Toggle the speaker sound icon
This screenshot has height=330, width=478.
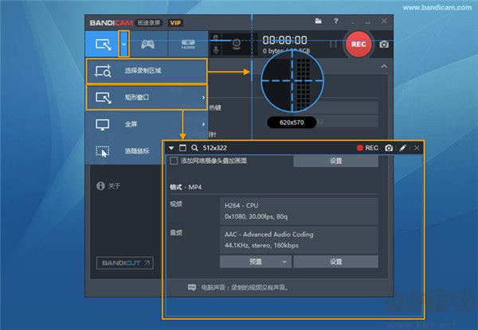click(x=216, y=37)
